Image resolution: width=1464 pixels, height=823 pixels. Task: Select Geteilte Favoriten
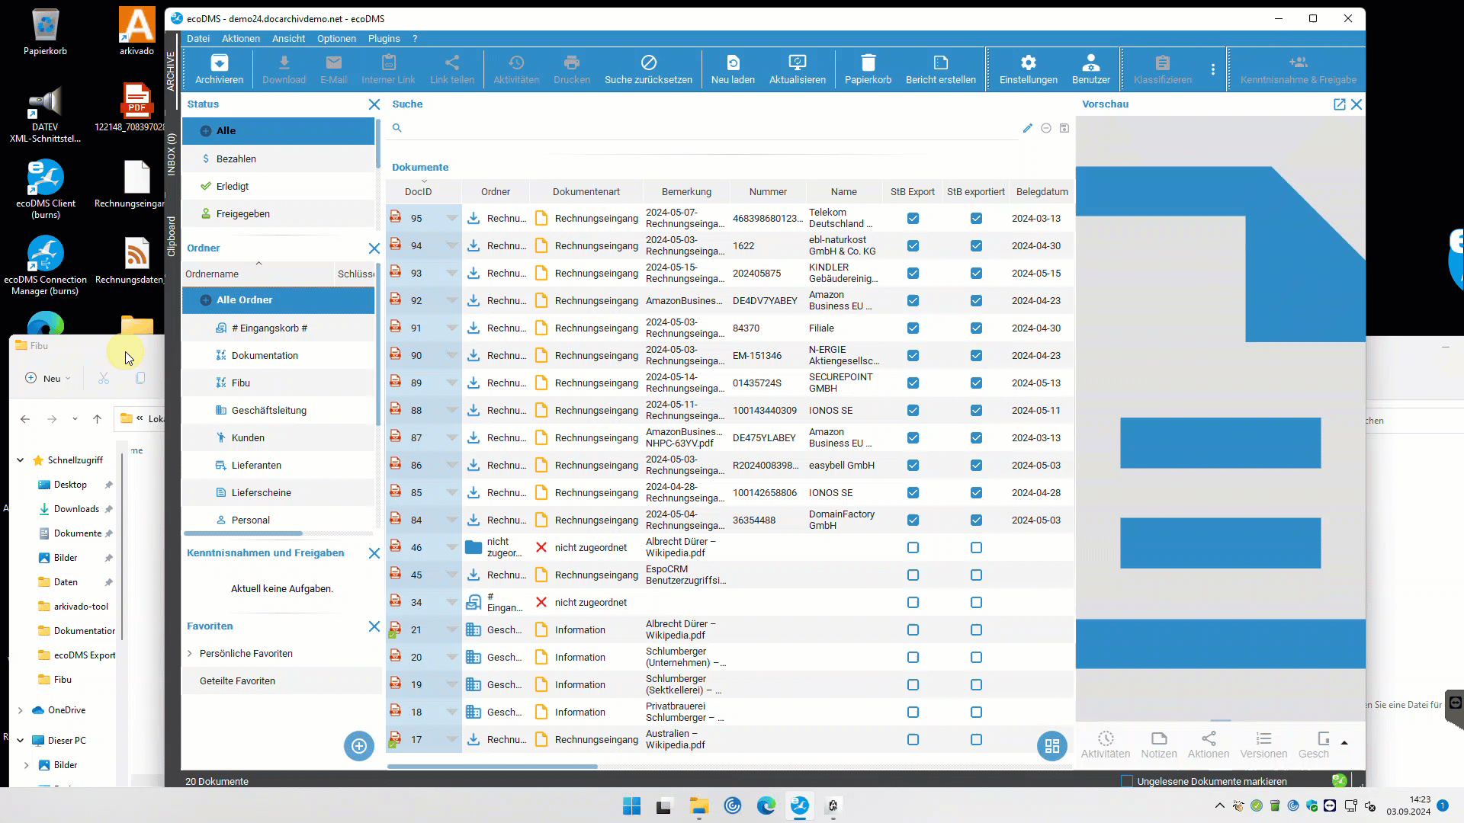(281, 681)
